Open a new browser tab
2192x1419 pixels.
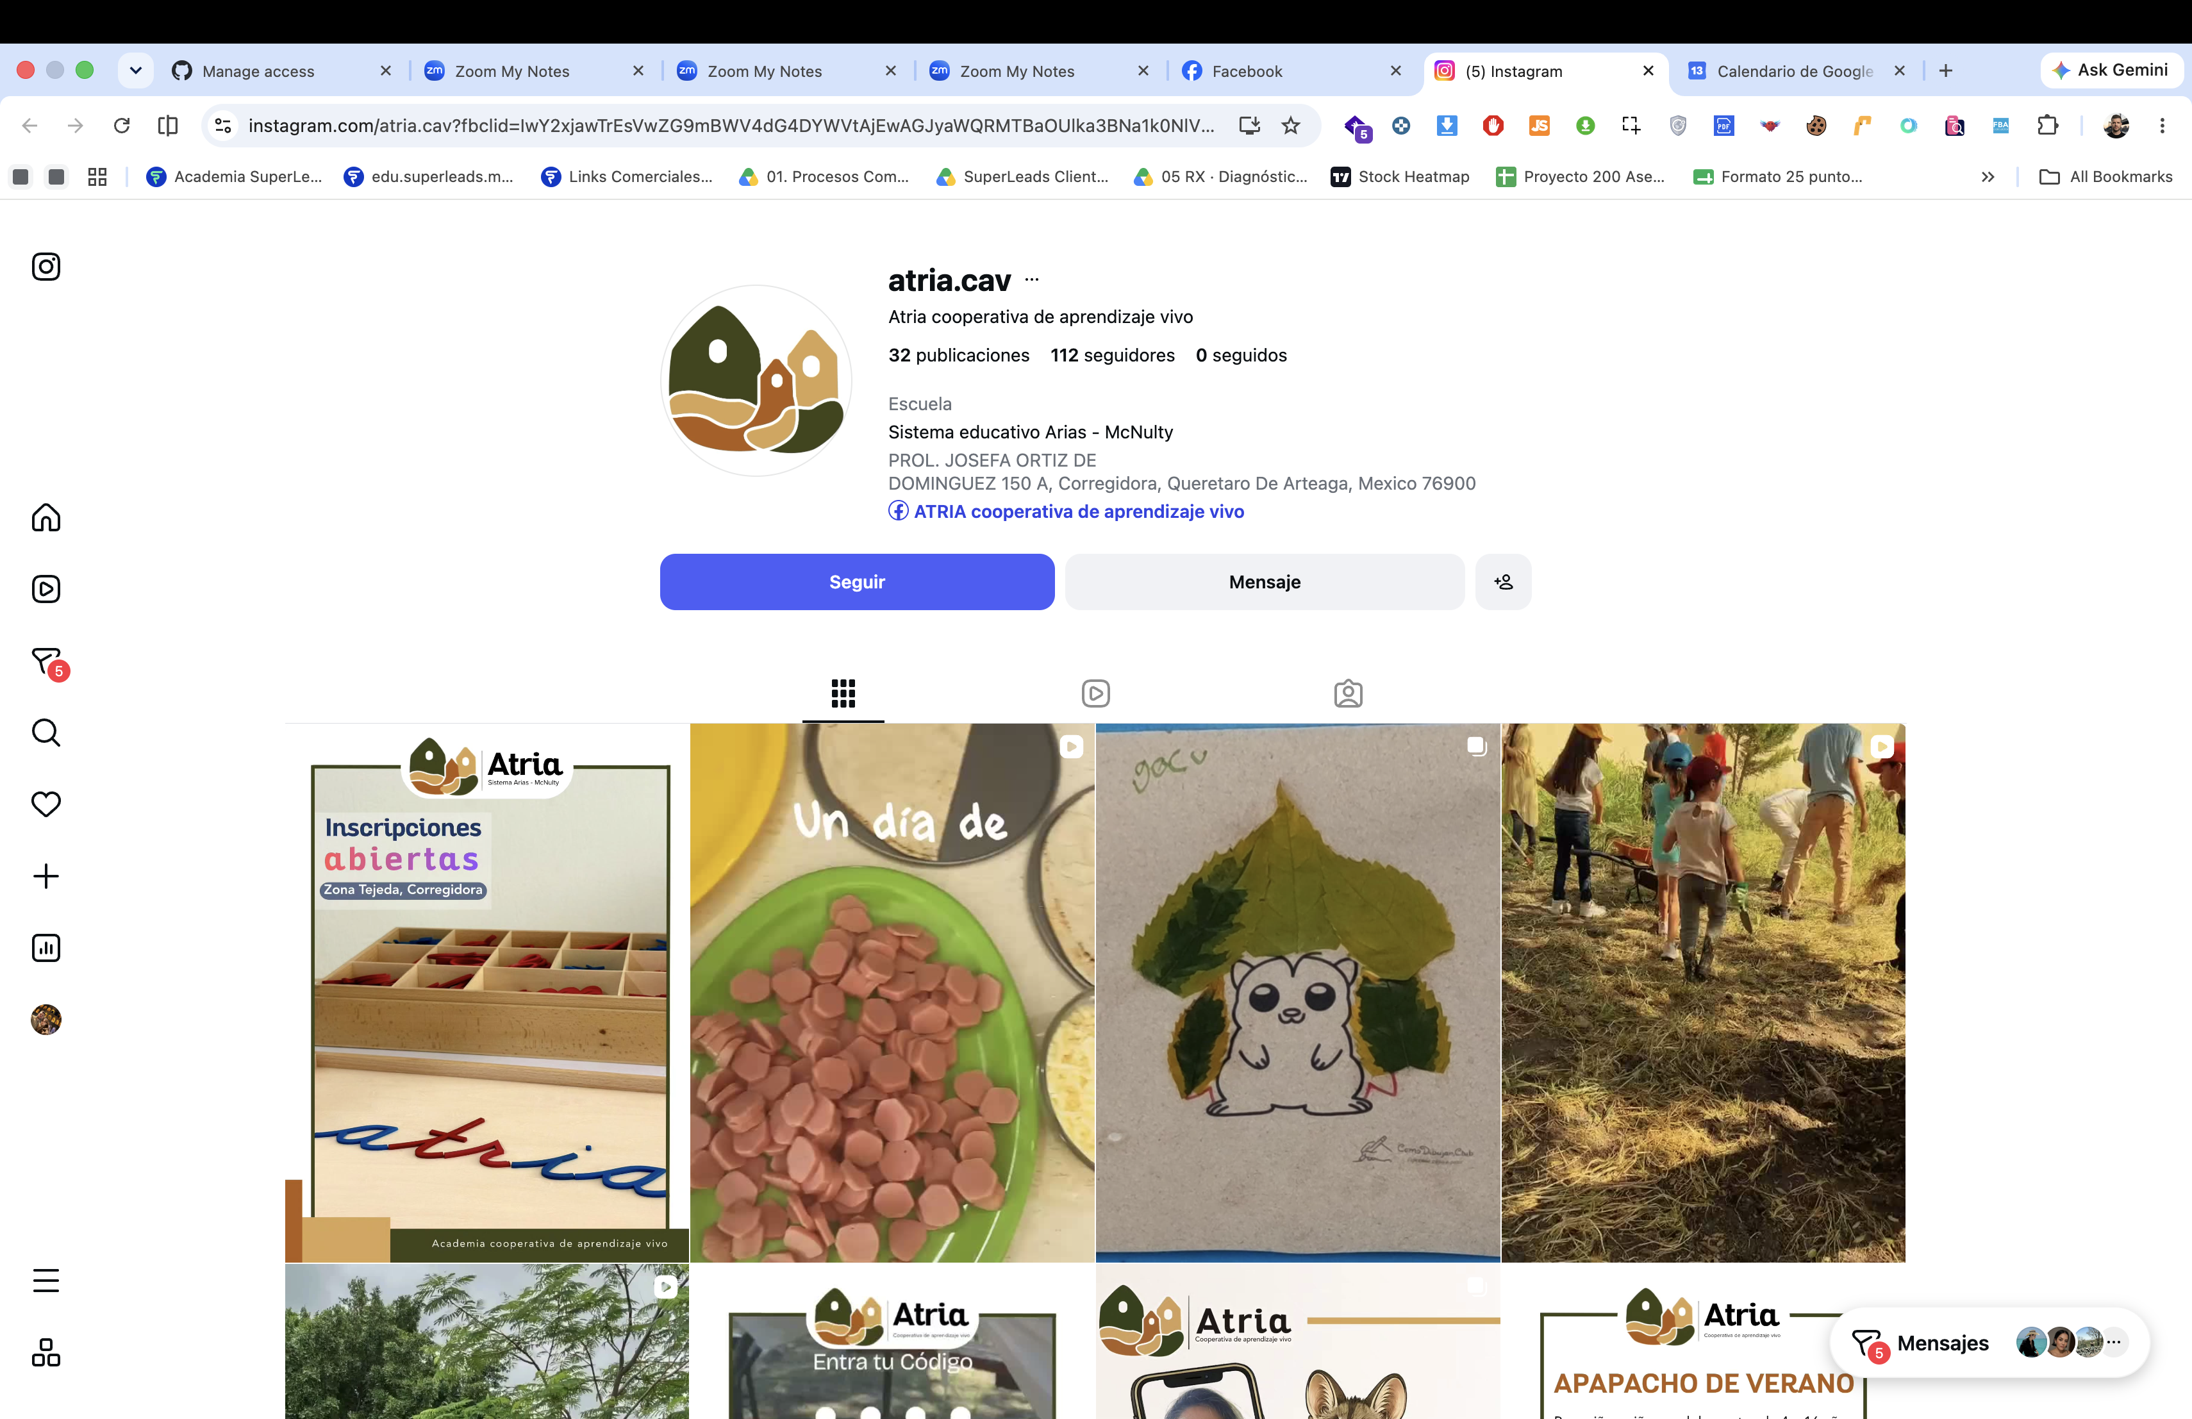point(1946,71)
